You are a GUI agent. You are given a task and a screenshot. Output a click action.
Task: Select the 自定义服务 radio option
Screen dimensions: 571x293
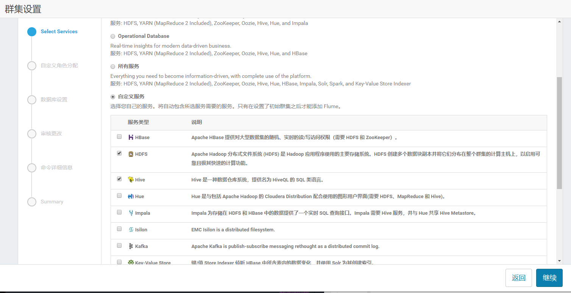pos(113,97)
